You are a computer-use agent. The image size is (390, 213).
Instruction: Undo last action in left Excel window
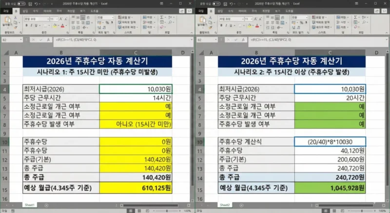36,4
